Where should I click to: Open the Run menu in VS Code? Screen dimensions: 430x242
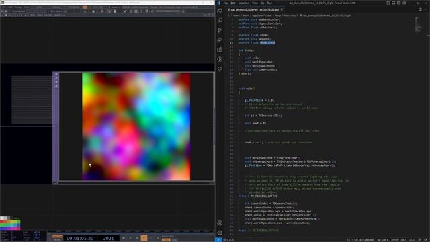pyautogui.click(x=269, y=3)
